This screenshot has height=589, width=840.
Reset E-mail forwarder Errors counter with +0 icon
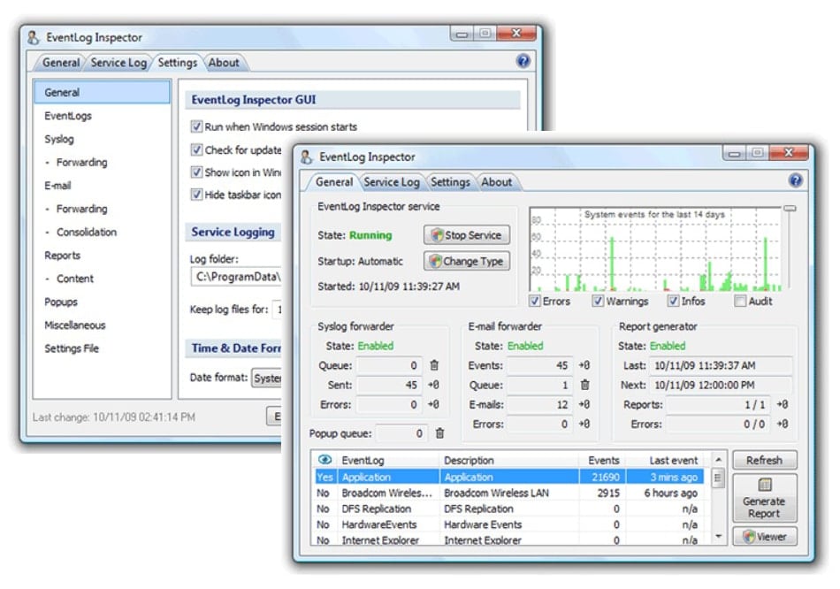click(x=584, y=424)
